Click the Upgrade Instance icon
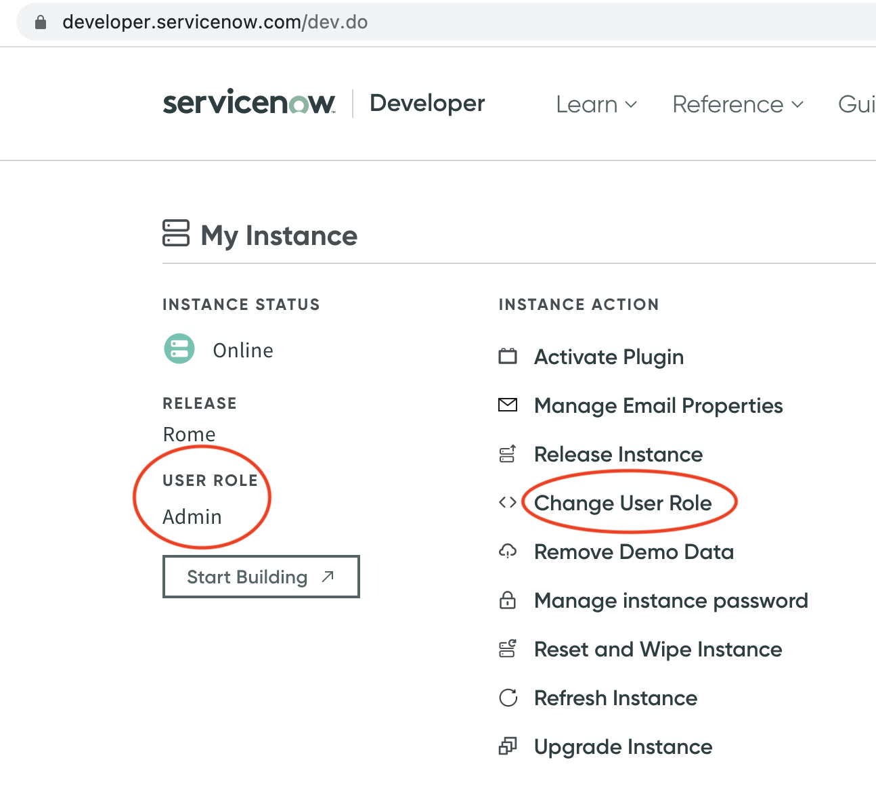Viewport: 876px width, 804px height. pyautogui.click(x=508, y=746)
